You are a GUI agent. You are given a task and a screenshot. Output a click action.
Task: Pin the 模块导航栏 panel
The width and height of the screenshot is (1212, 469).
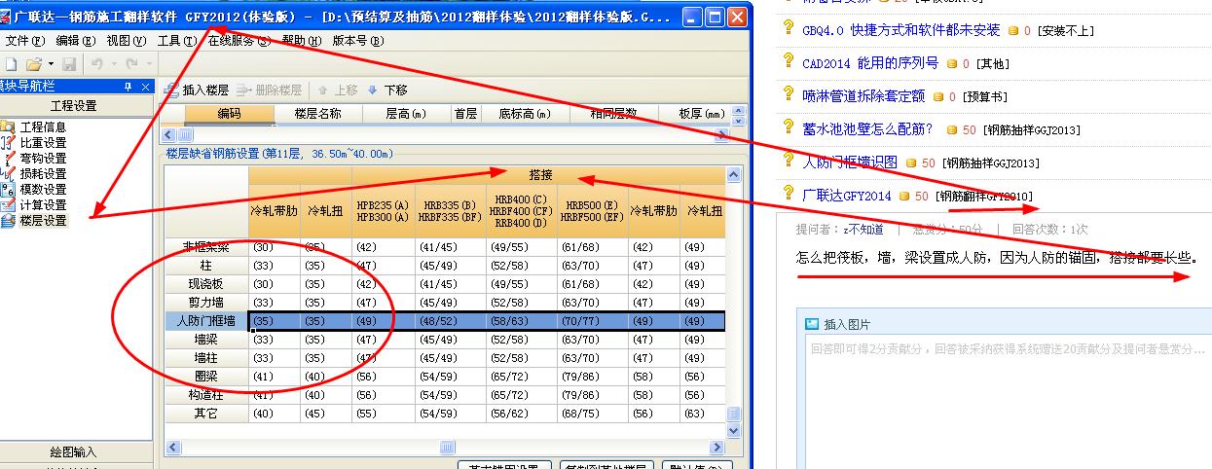(128, 88)
